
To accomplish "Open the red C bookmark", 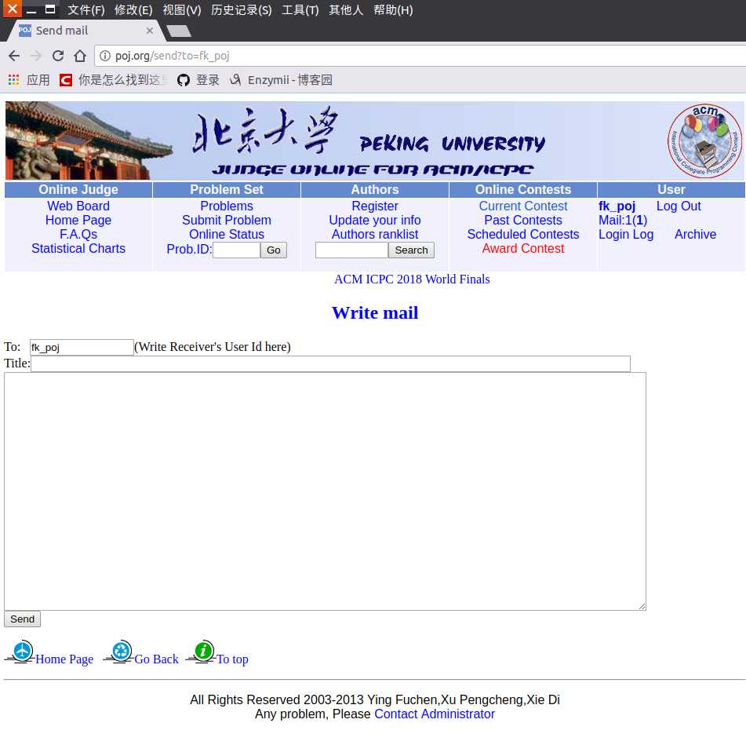I will click(66, 80).
